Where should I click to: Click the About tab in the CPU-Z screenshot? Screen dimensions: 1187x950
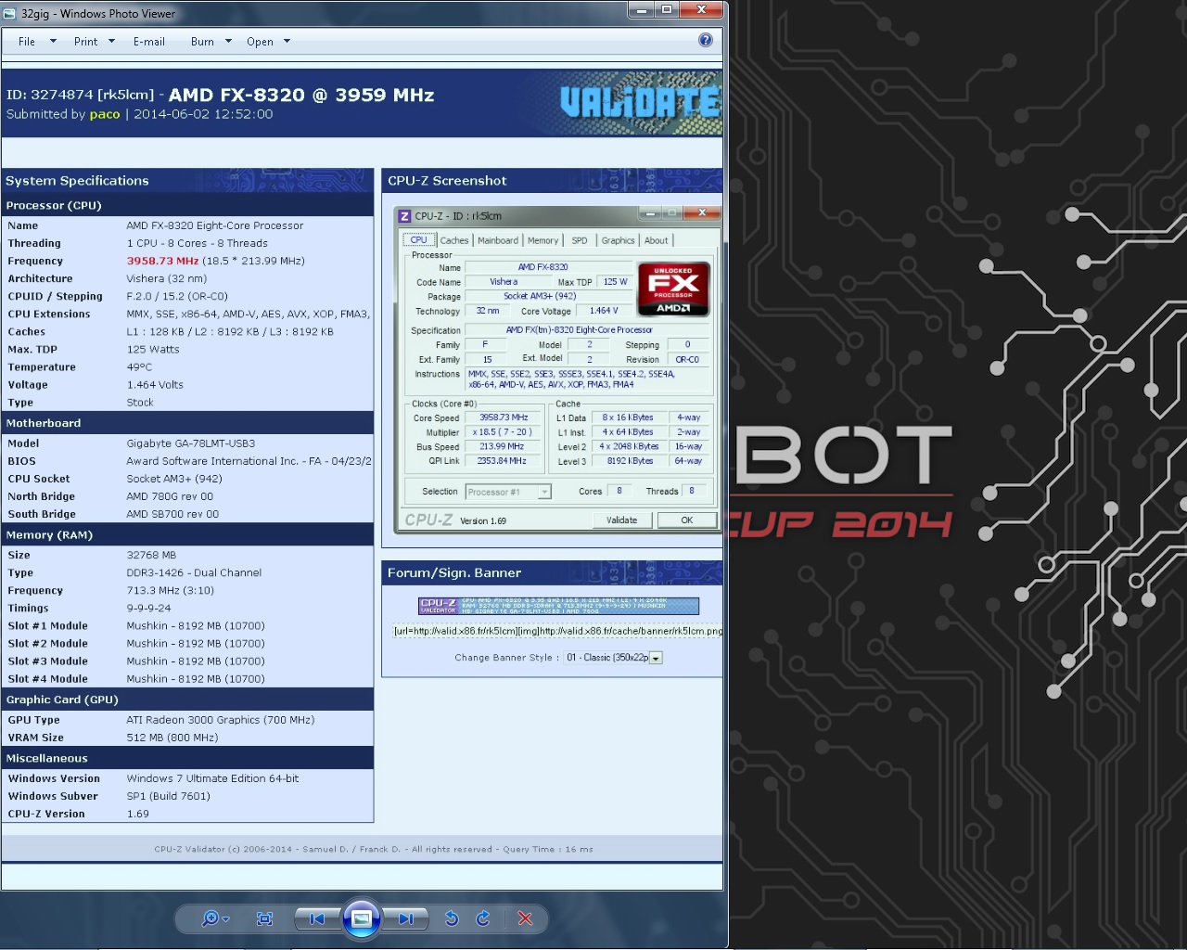[x=656, y=240]
